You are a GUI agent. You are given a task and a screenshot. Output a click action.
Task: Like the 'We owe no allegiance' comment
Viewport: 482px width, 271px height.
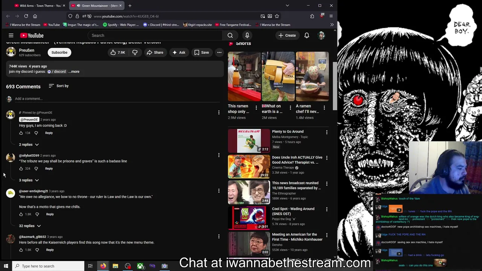21,214
